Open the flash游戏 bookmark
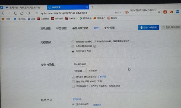 [71, 18]
